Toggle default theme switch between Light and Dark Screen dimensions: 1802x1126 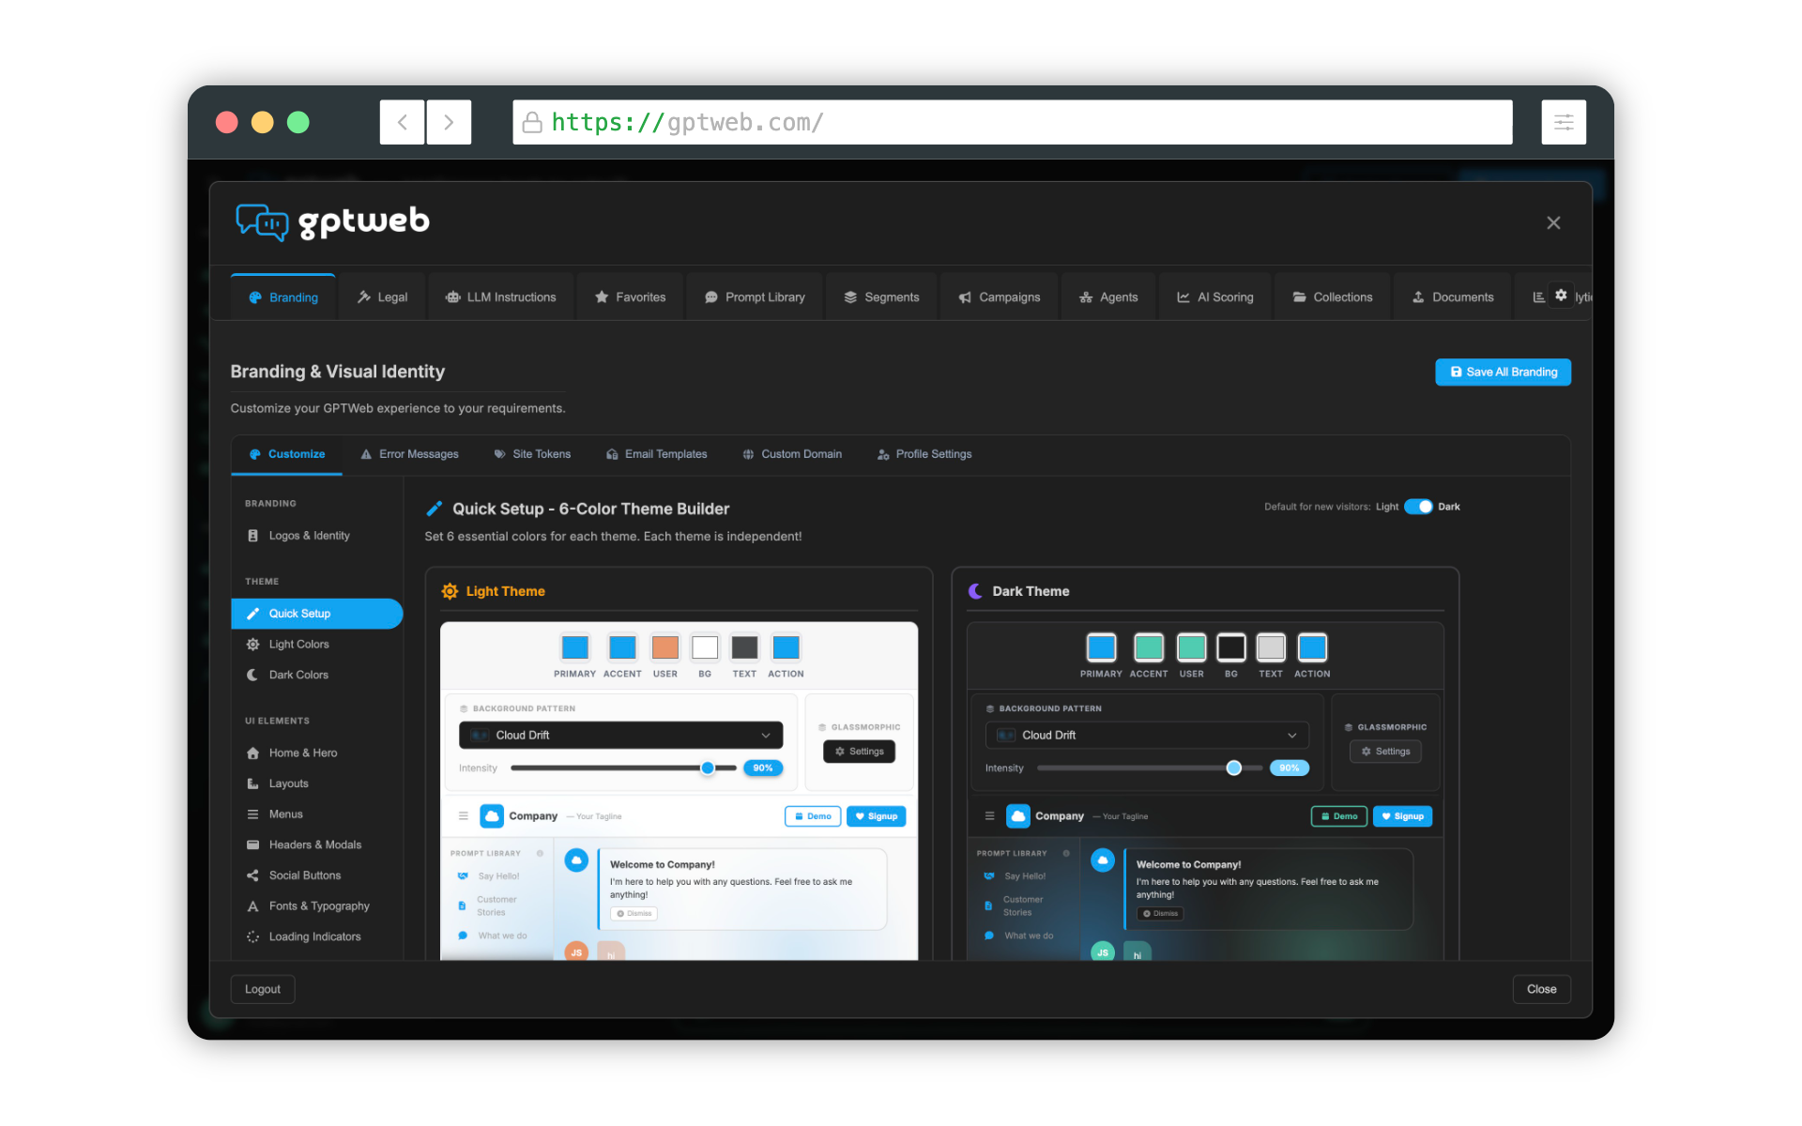point(1418,507)
